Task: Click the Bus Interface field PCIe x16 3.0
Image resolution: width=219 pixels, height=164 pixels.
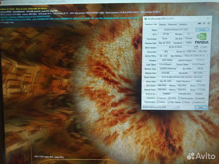Action: (195, 56)
